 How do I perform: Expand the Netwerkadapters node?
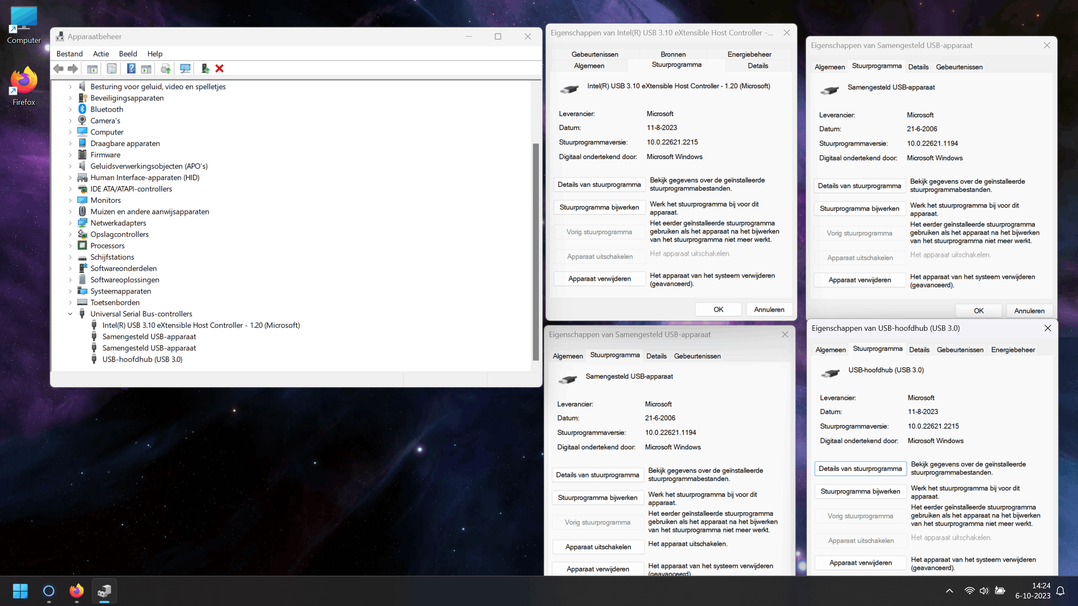pyautogui.click(x=70, y=223)
